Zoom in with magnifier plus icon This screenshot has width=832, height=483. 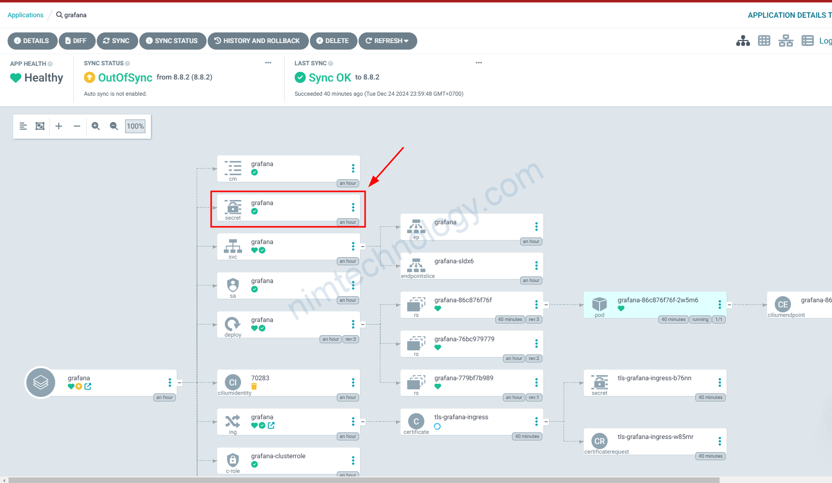coord(96,126)
